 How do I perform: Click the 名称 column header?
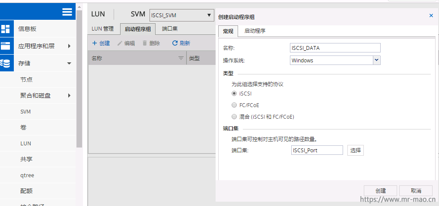[x=137, y=58]
